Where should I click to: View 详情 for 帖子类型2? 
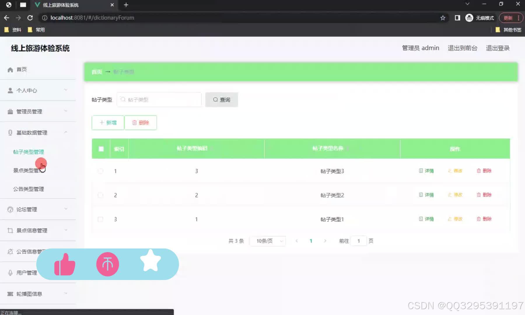[426, 195]
